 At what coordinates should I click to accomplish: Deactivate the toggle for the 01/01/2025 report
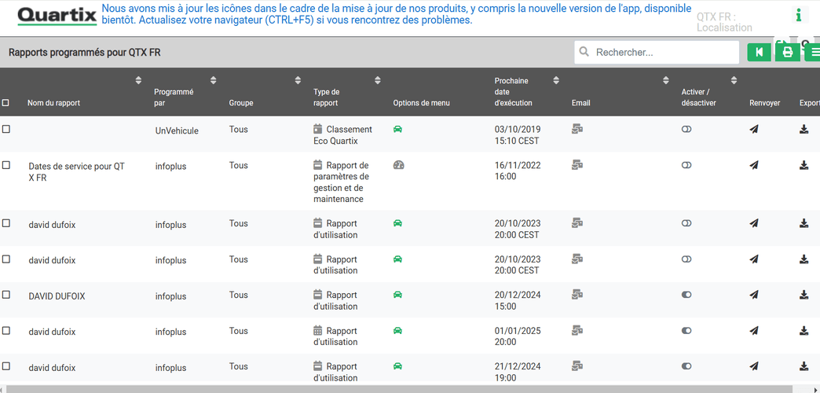pyautogui.click(x=686, y=330)
